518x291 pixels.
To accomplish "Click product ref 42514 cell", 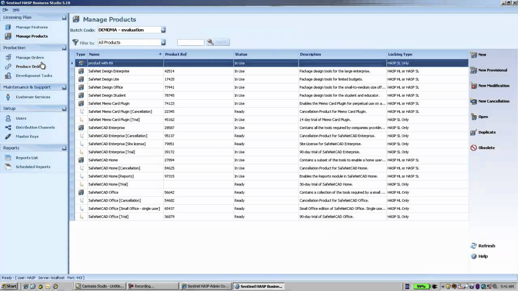I will [199, 71].
